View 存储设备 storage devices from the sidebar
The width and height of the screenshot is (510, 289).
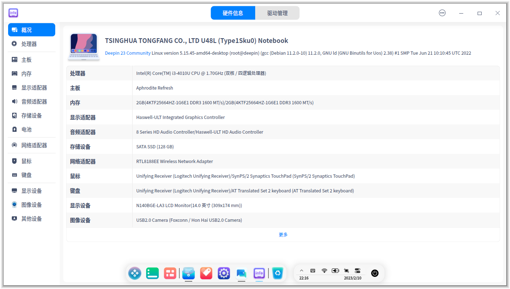(x=32, y=115)
